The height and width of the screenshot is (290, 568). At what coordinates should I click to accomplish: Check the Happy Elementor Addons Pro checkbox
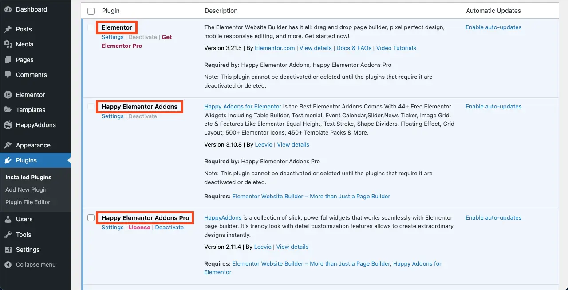91,218
